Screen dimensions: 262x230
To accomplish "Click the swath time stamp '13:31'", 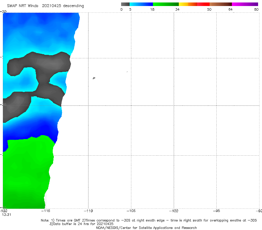I will (6, 215).
